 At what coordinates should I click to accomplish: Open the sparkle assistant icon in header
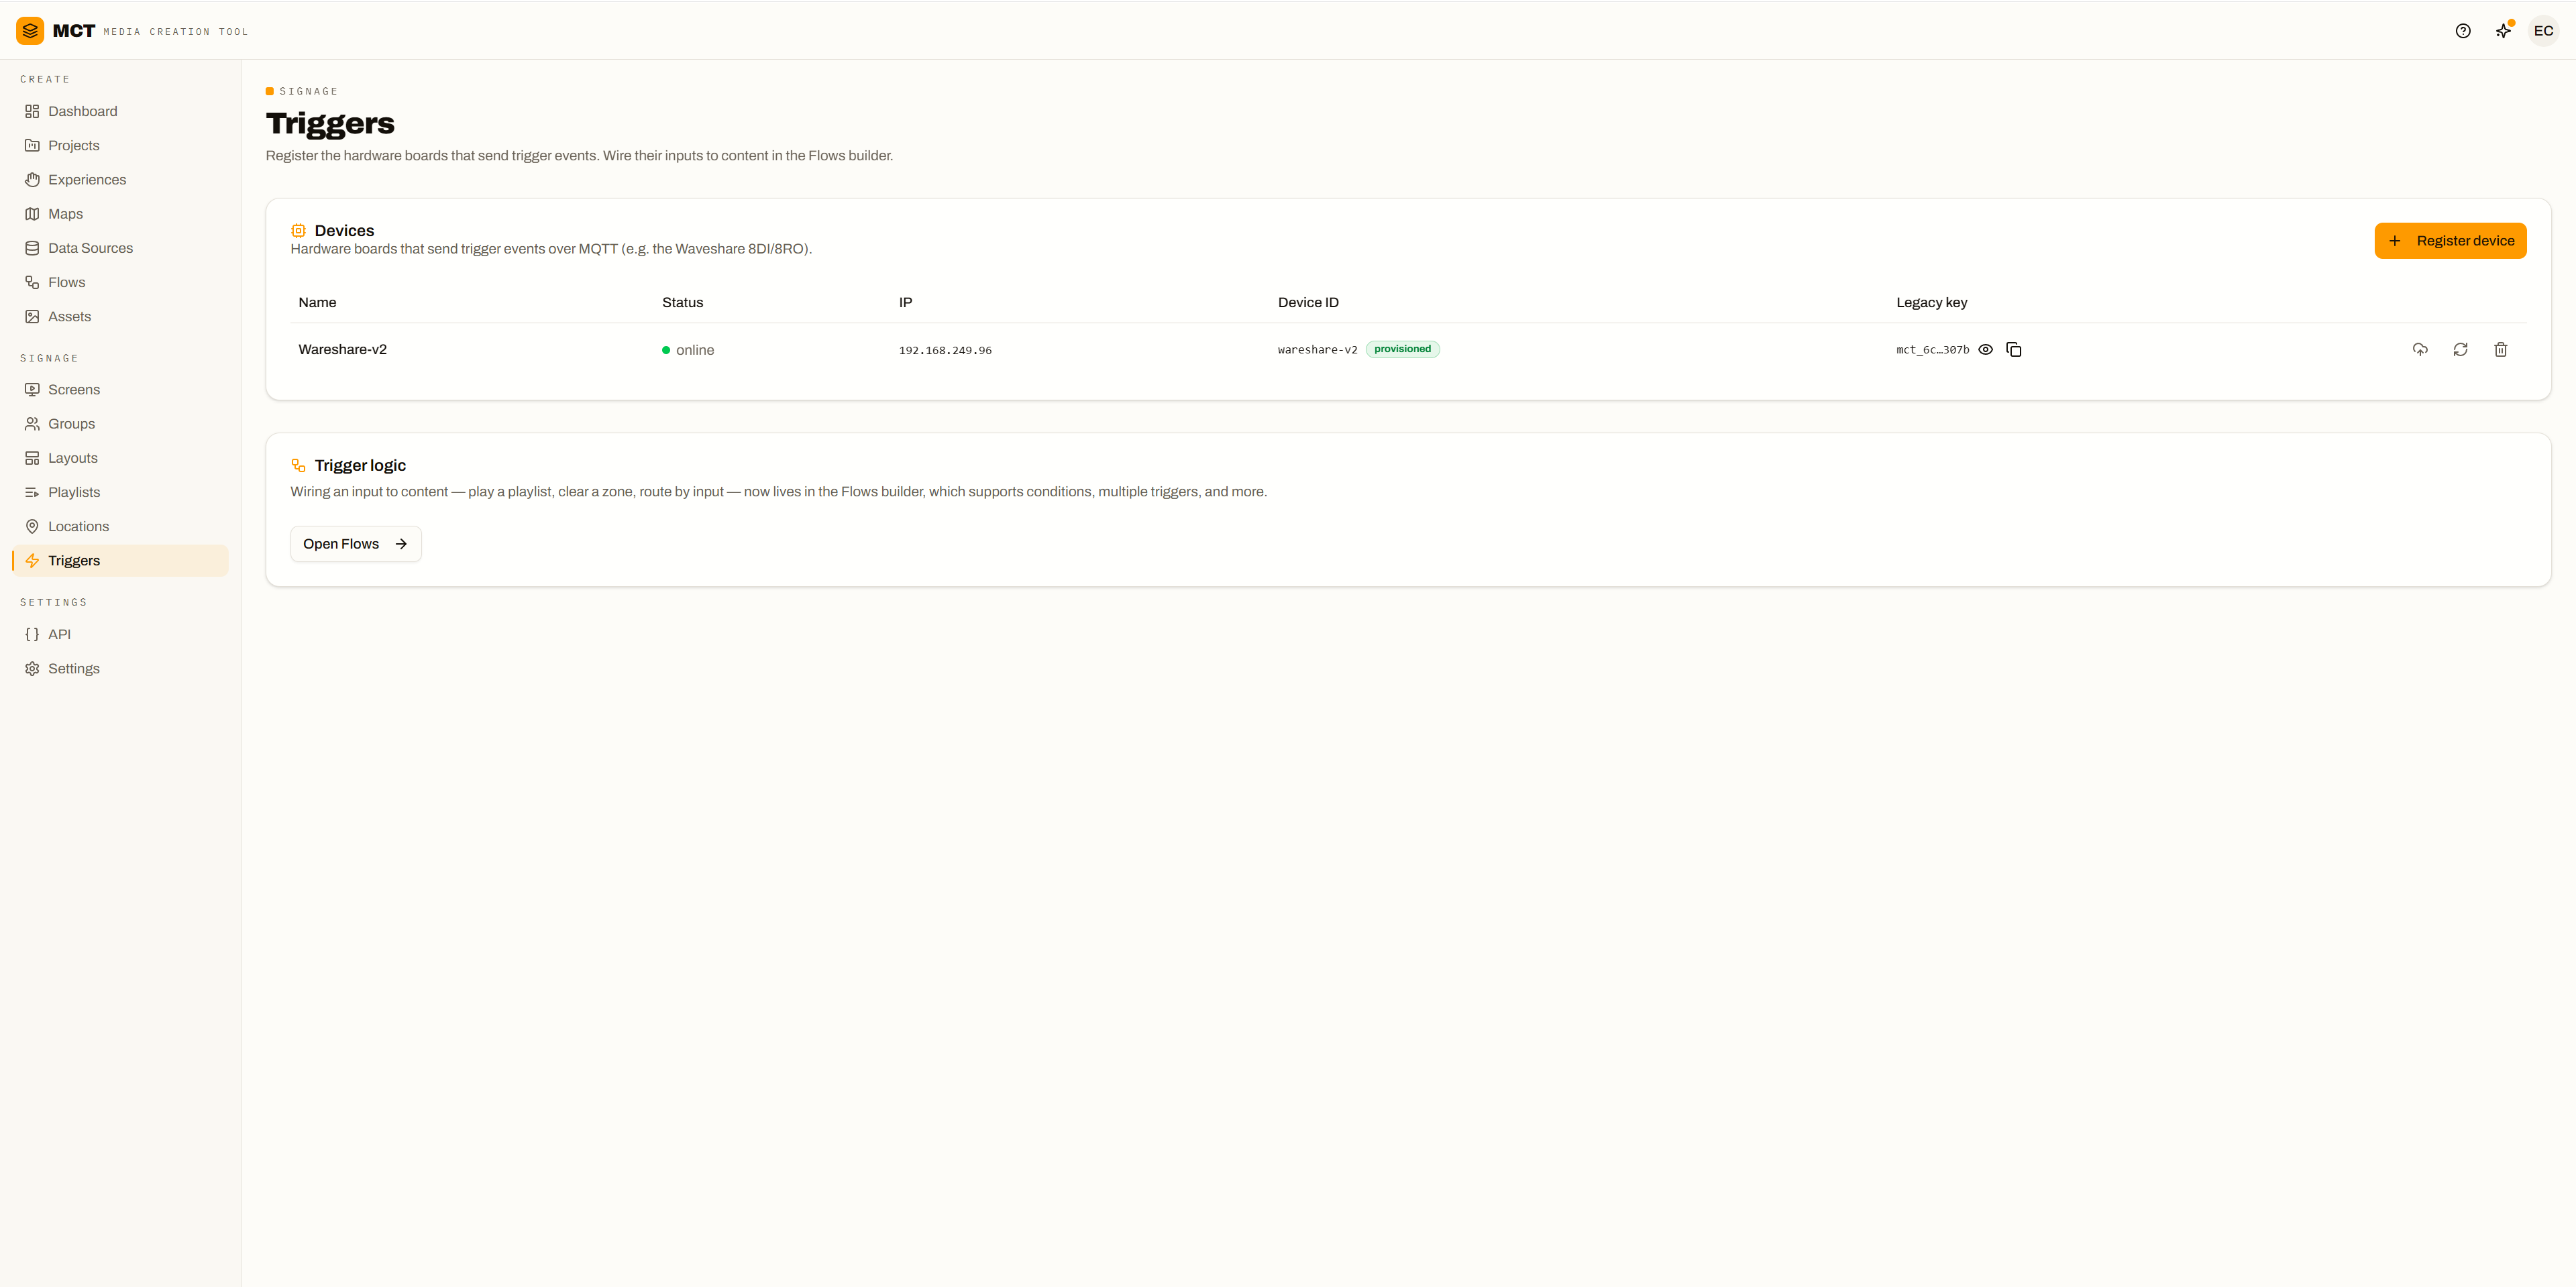click(2503, 31)
